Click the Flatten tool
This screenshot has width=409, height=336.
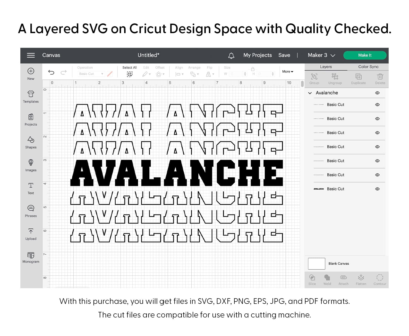[x=361, y=280]
